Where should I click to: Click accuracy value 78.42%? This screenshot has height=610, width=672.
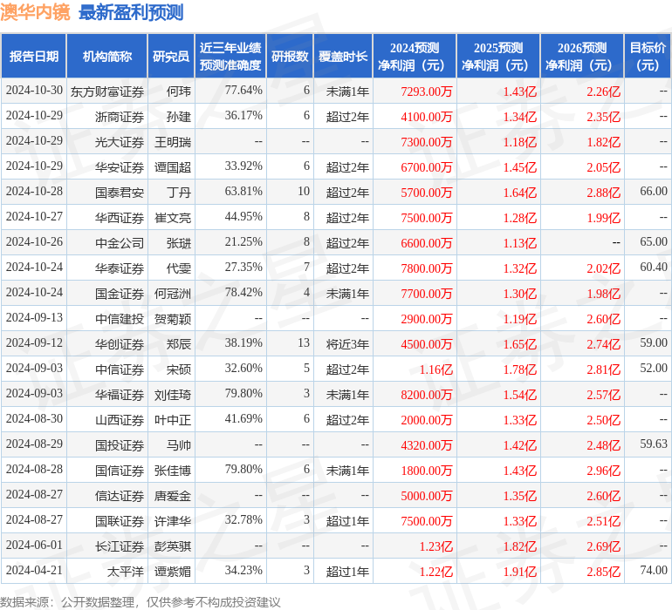tap(243, 292)
